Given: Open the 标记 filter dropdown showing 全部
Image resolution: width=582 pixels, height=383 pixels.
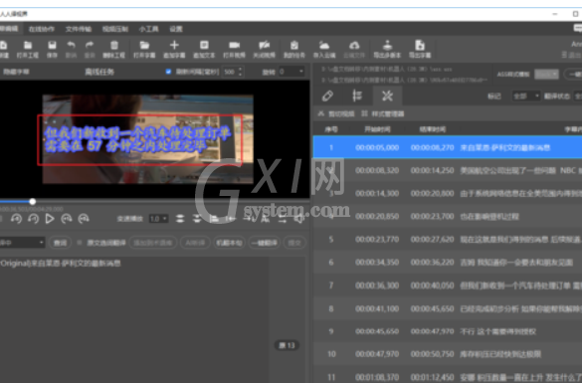Looking at the screenshot, I should [x=526, y=96].
